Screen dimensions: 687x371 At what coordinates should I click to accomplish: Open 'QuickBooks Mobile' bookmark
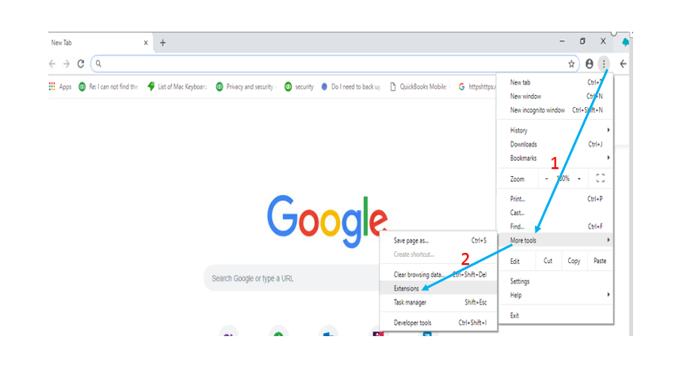(419, 87)
